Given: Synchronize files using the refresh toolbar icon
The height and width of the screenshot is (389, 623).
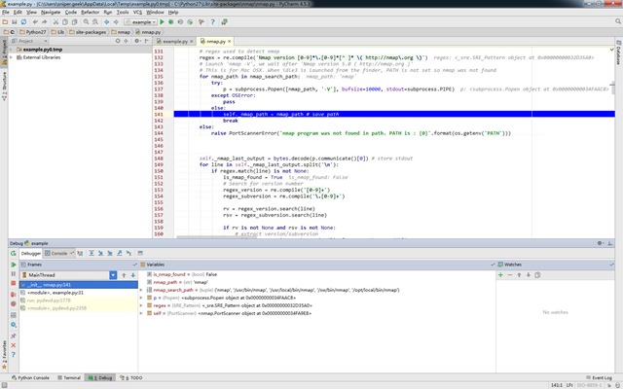Looking at the screenshot, I should (23, 21).
